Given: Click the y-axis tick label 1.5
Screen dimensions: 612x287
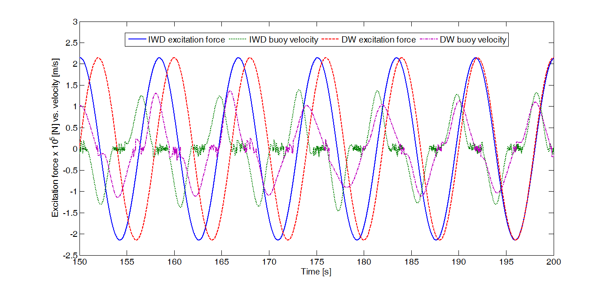Looking at the screenshot, I should (72, 85).
